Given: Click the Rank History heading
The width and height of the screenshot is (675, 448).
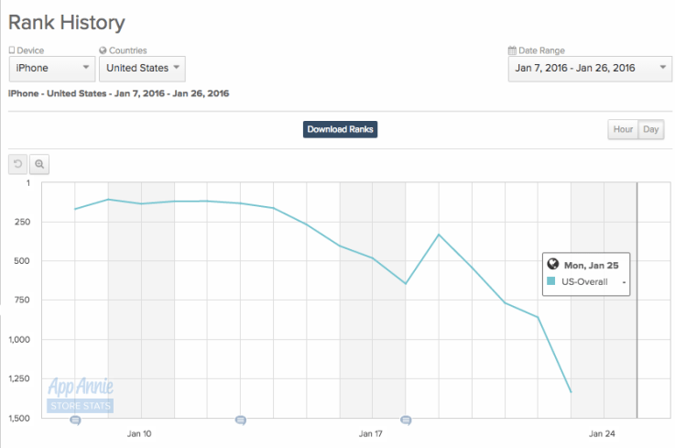Looking at the screenshot, I should point(67,22).
